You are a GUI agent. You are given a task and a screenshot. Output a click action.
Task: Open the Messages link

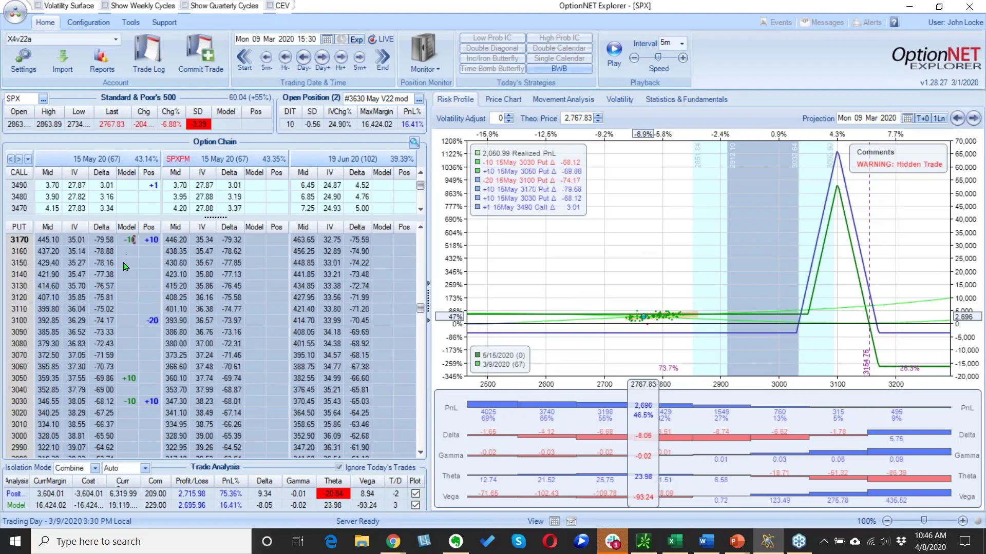822,23
